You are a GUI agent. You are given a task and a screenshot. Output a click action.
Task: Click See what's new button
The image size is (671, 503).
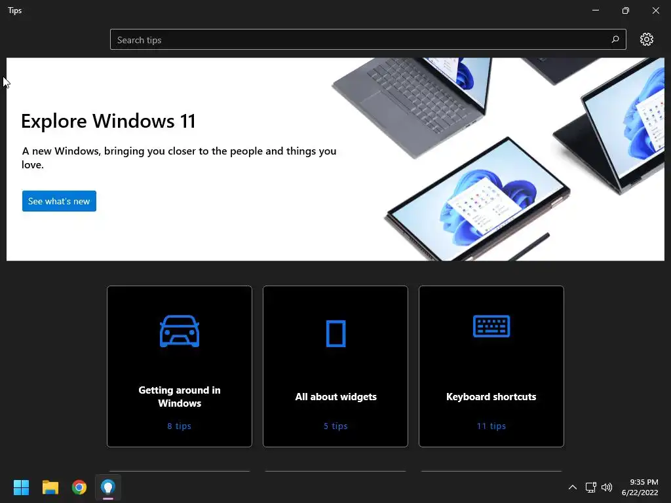click(x=59, y=201)
